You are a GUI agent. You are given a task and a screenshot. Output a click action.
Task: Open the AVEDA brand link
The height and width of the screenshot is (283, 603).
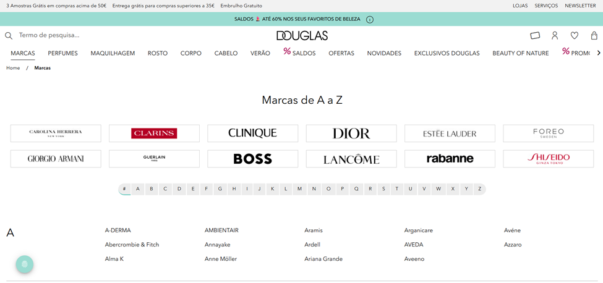click(x=414, y=245)
